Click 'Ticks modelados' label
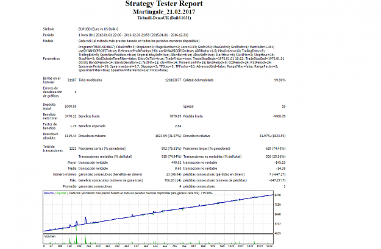 (90, 80)
